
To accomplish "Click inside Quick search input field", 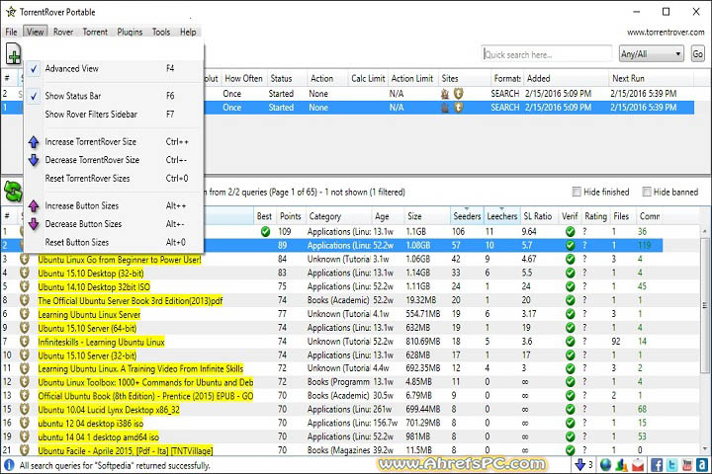I will (x=547, y=54).
